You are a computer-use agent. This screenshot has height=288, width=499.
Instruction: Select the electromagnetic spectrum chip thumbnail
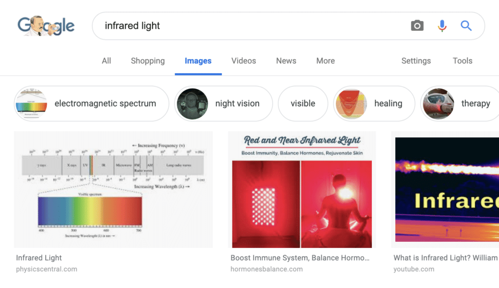[31, 103]
